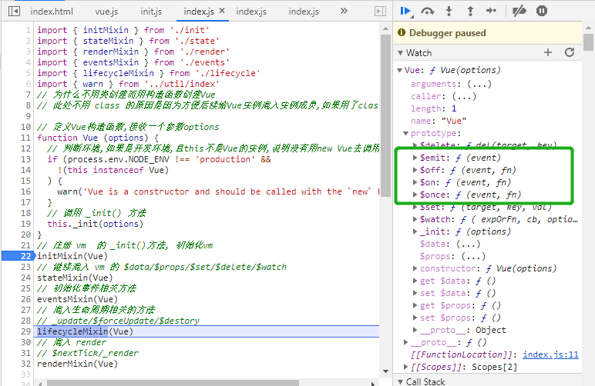Viewport: 595px width, 386px height.
Task: Click stateMixin(Vue) on line 24
Action: pos(75,278)
